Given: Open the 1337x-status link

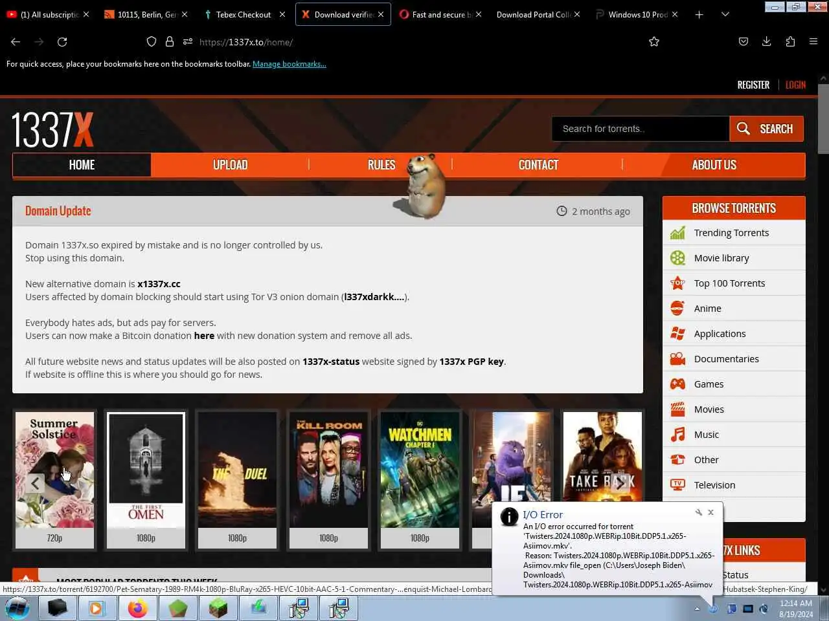Looking at the screenshot, I should click(331, 362).
